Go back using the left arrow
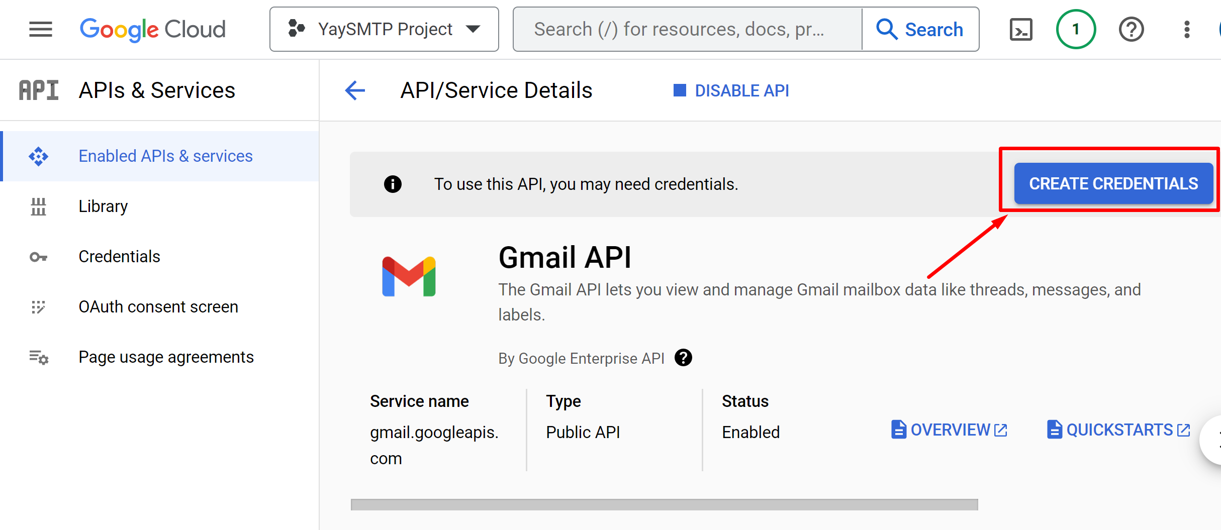This screenshot has height=530, width=1221. tap(355, 91)
